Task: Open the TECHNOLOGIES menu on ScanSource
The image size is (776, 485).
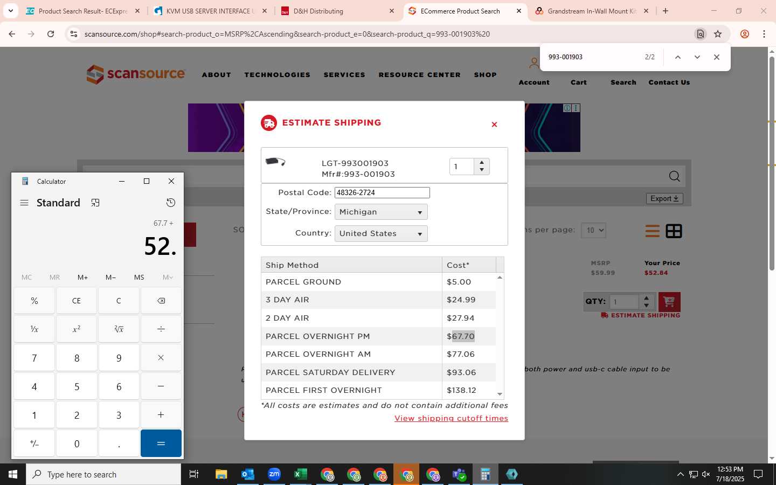Action: point(278,75)
